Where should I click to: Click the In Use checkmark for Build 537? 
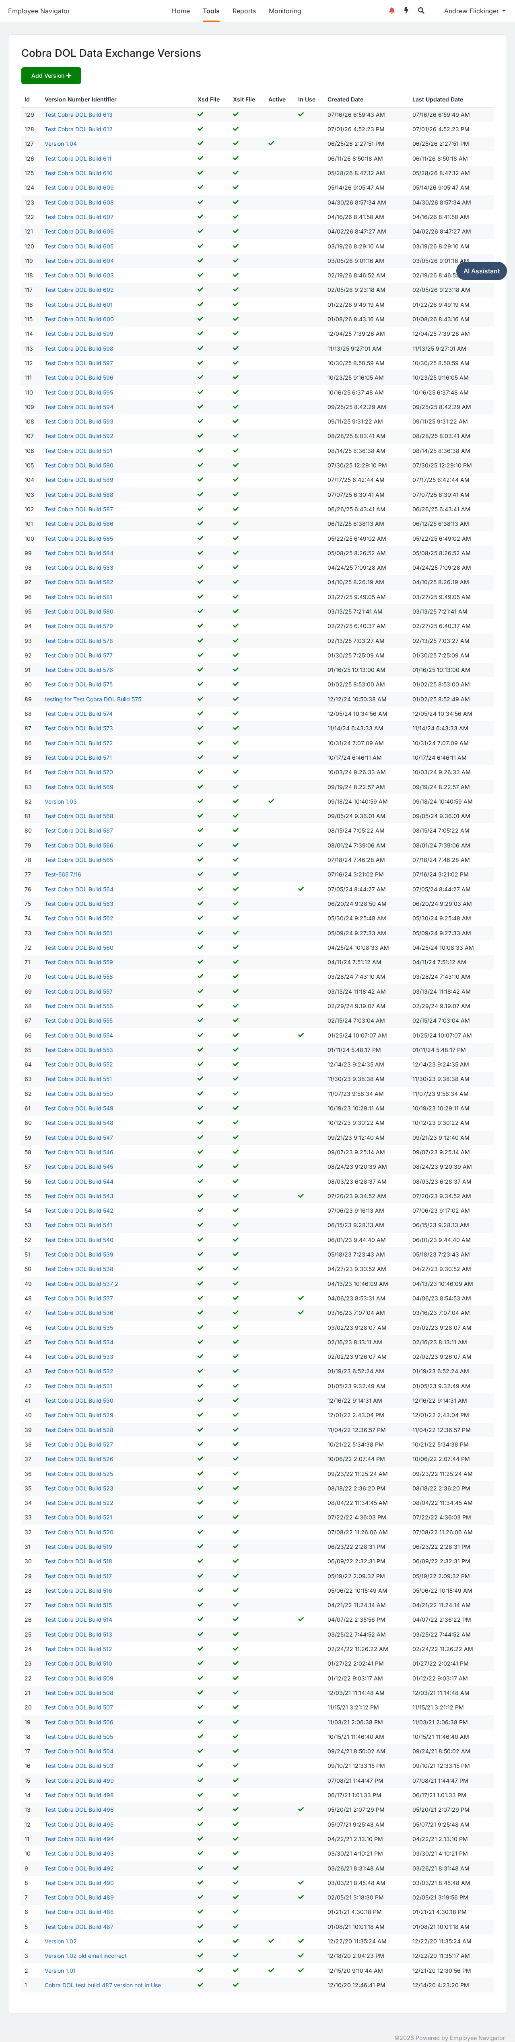(x=301, y=1298)
